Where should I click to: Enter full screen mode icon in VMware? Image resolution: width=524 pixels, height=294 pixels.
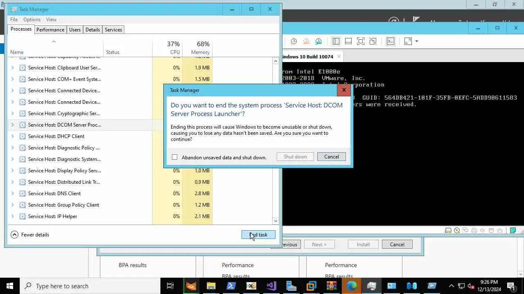(x=361, y=41)
